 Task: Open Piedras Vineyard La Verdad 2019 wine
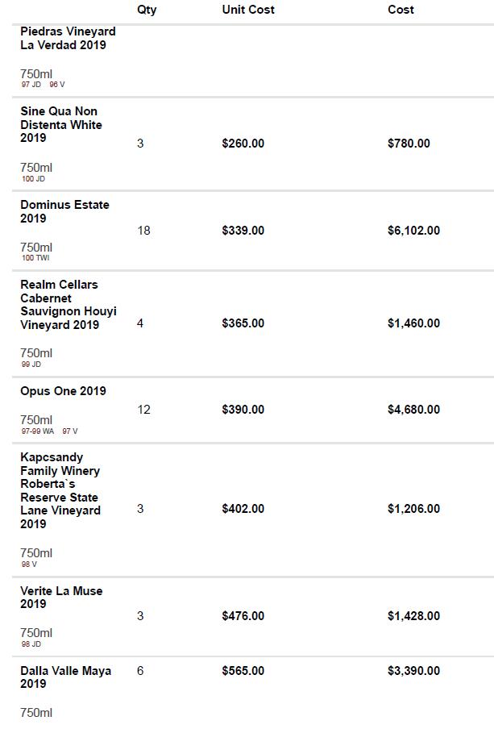[68, 38]
